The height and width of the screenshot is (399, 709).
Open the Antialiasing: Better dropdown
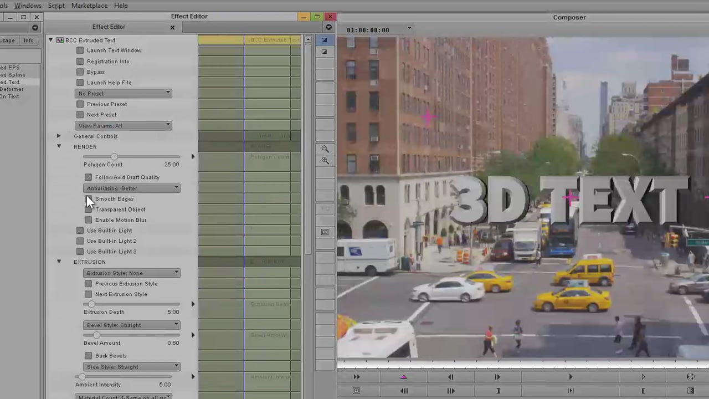[131, 188]
